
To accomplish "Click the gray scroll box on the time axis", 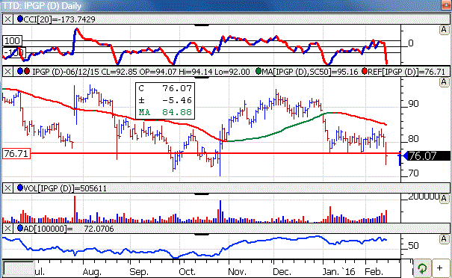I will click(x=18, y=269).
